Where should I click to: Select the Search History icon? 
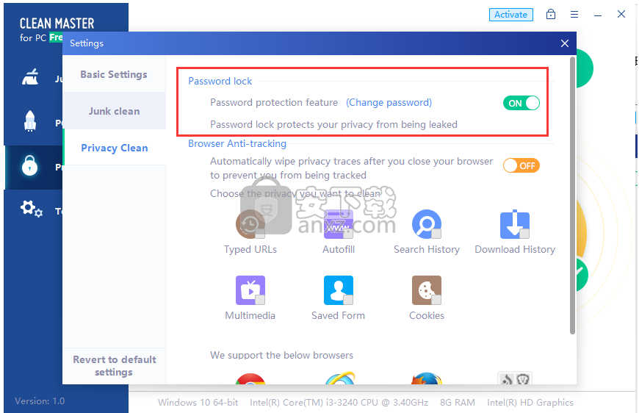click(427, 224)
